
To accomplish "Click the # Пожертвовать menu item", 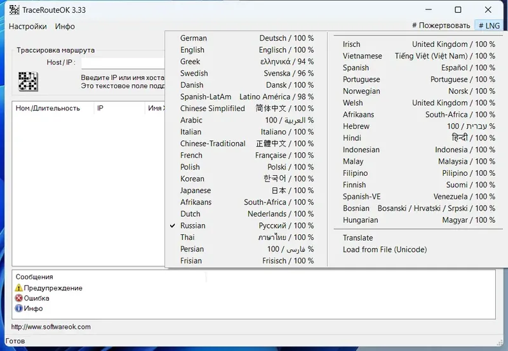I will pyautogui.click(x=441, y=25).
